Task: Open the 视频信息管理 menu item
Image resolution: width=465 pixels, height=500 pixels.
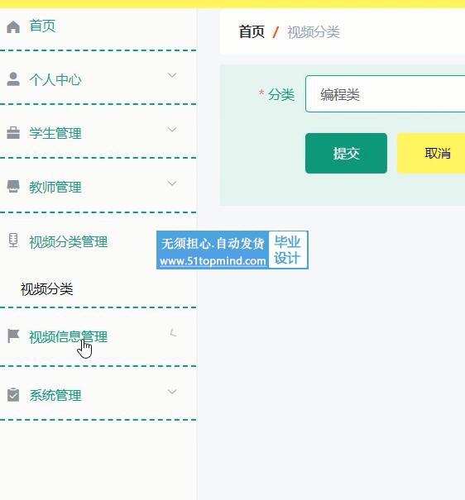Action: (69, 337)
